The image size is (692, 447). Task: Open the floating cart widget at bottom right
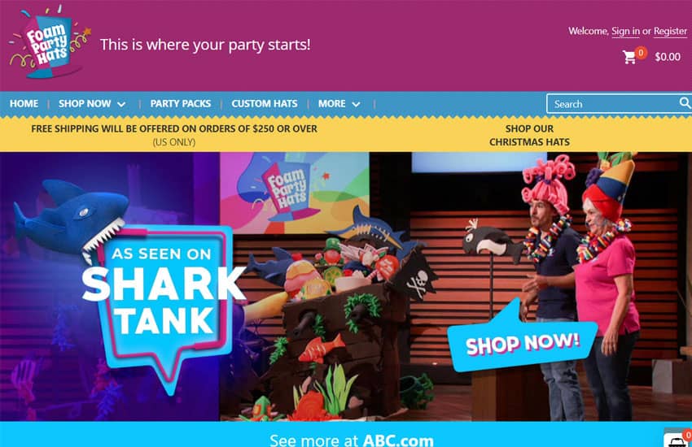pyautogui.click(x=677, y=437)
